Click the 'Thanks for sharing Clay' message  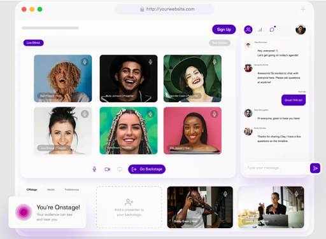point(279,139)
